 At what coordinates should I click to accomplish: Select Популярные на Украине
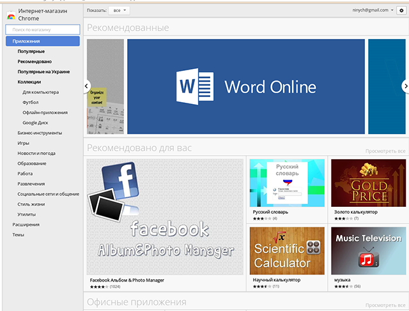[x=43, y=72]
